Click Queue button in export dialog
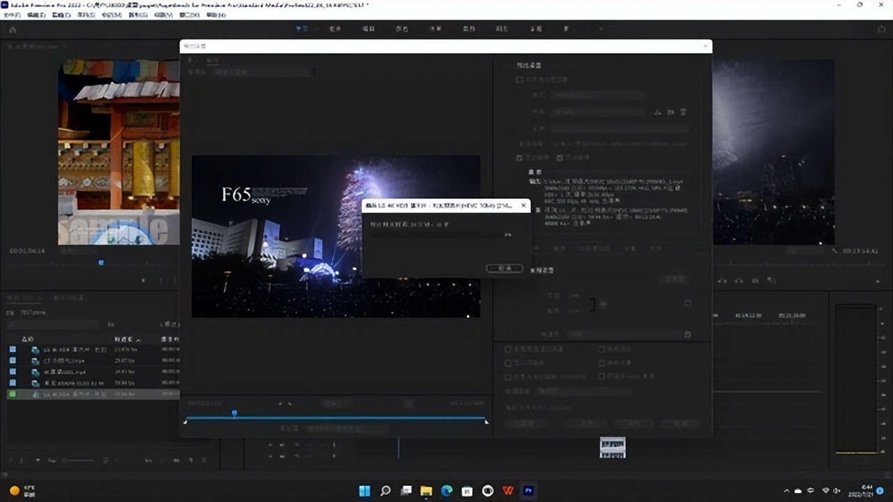Screen dimensions: 893x502 [587, 423]
